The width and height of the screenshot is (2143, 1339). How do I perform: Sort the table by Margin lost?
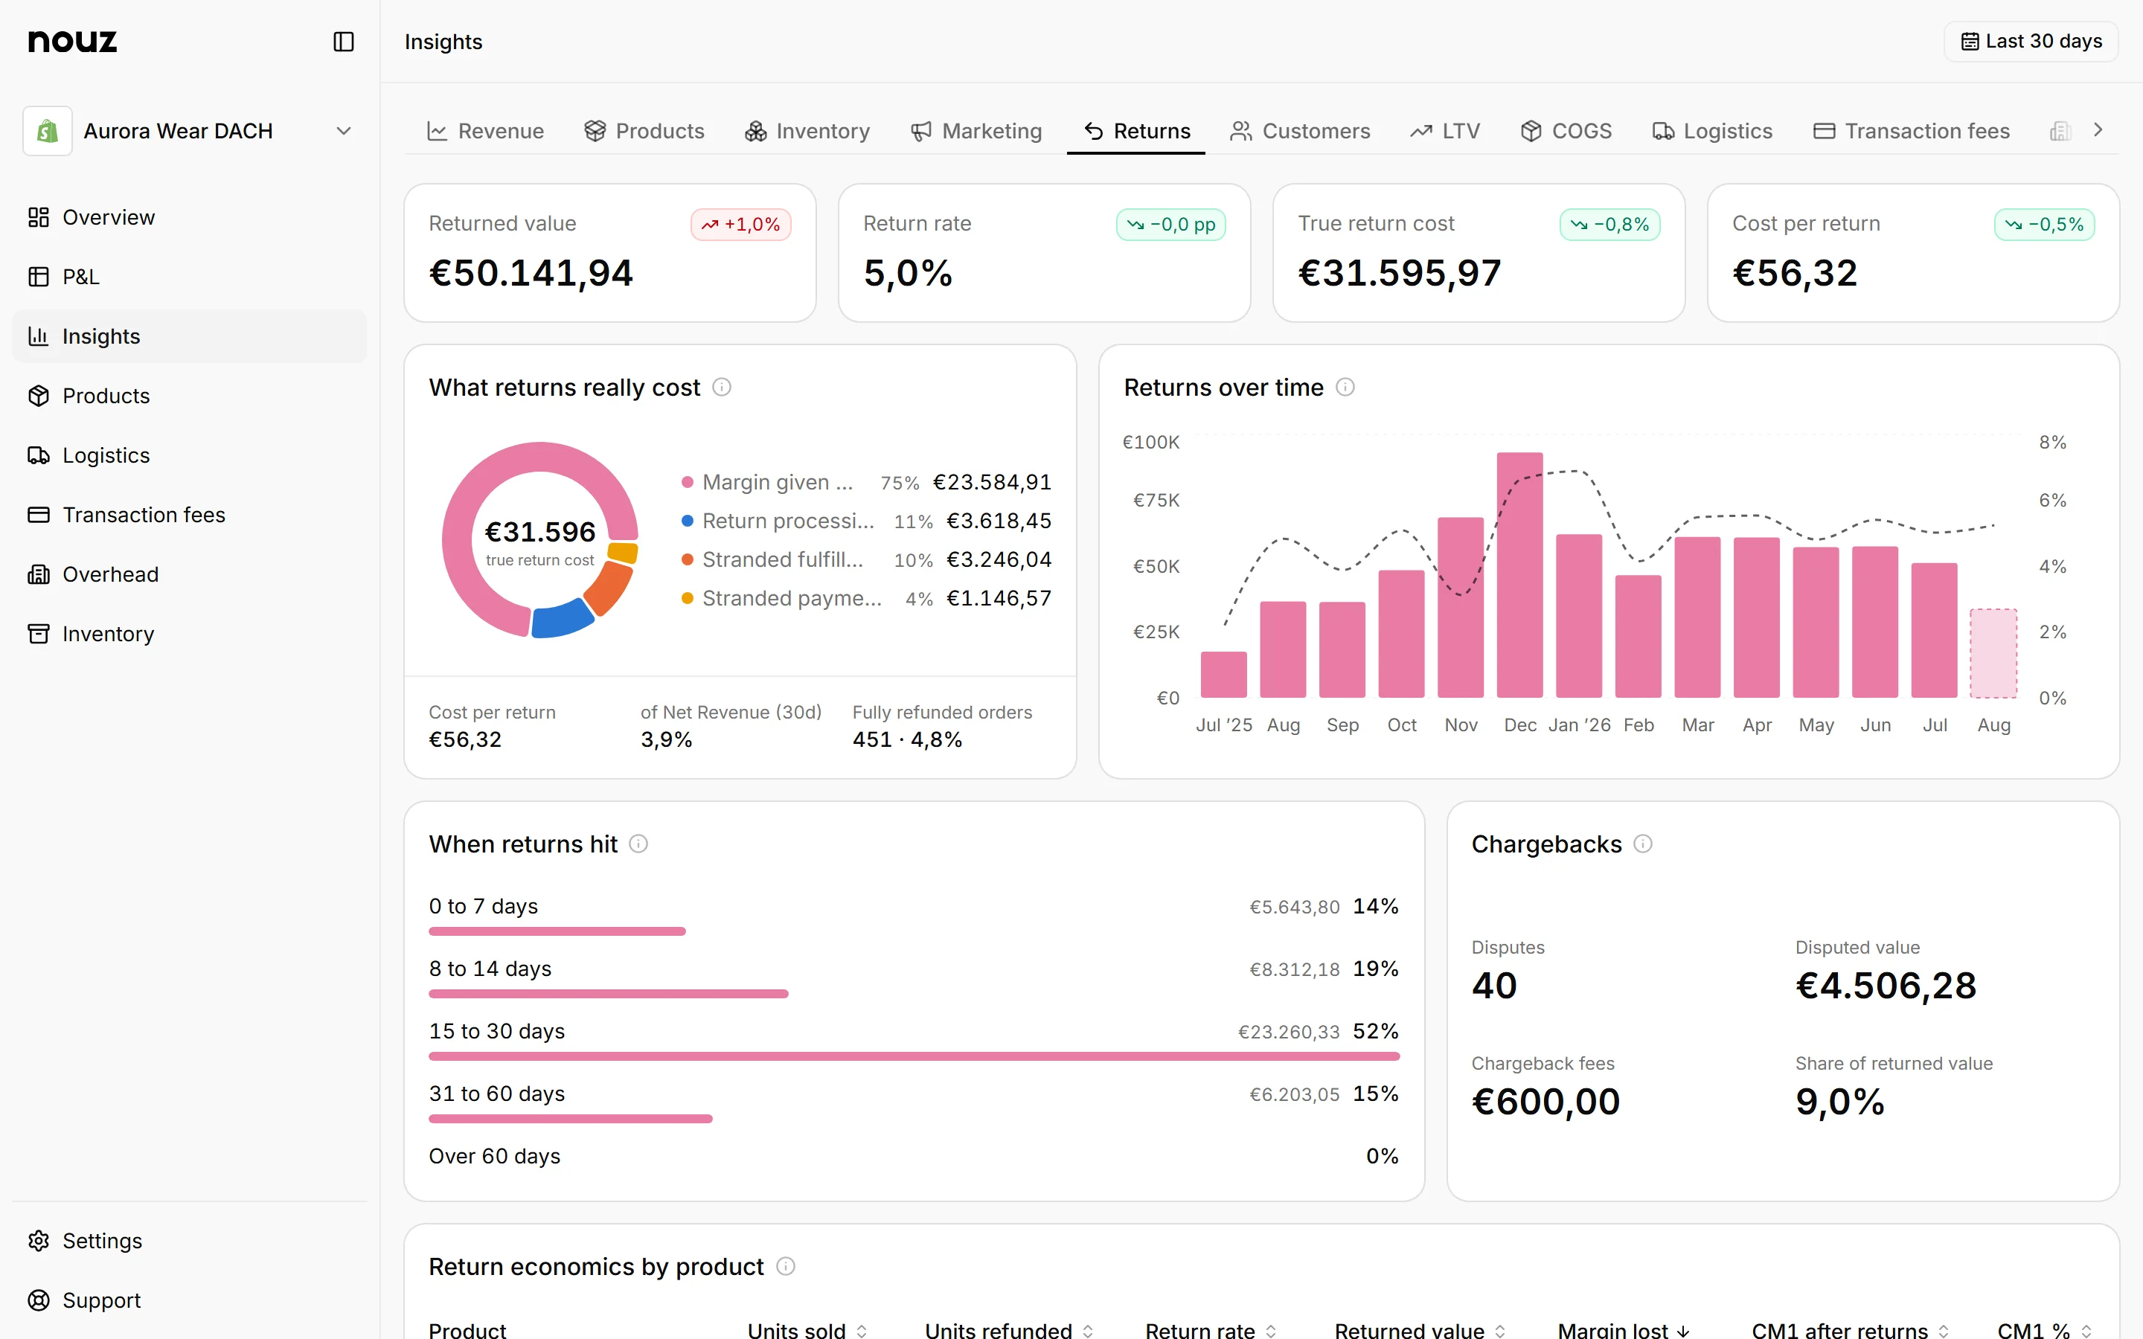[x=1624, y=1330]
